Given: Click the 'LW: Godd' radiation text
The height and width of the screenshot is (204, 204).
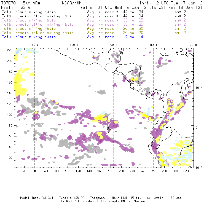Looking at the screenshot, I should pyautogui.click(x=66, y=202).
